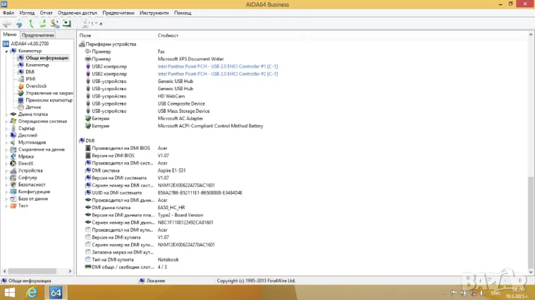Open the IPMI tree entry
The height and width of the screenshot is (300, 535).
pos(30,79)
